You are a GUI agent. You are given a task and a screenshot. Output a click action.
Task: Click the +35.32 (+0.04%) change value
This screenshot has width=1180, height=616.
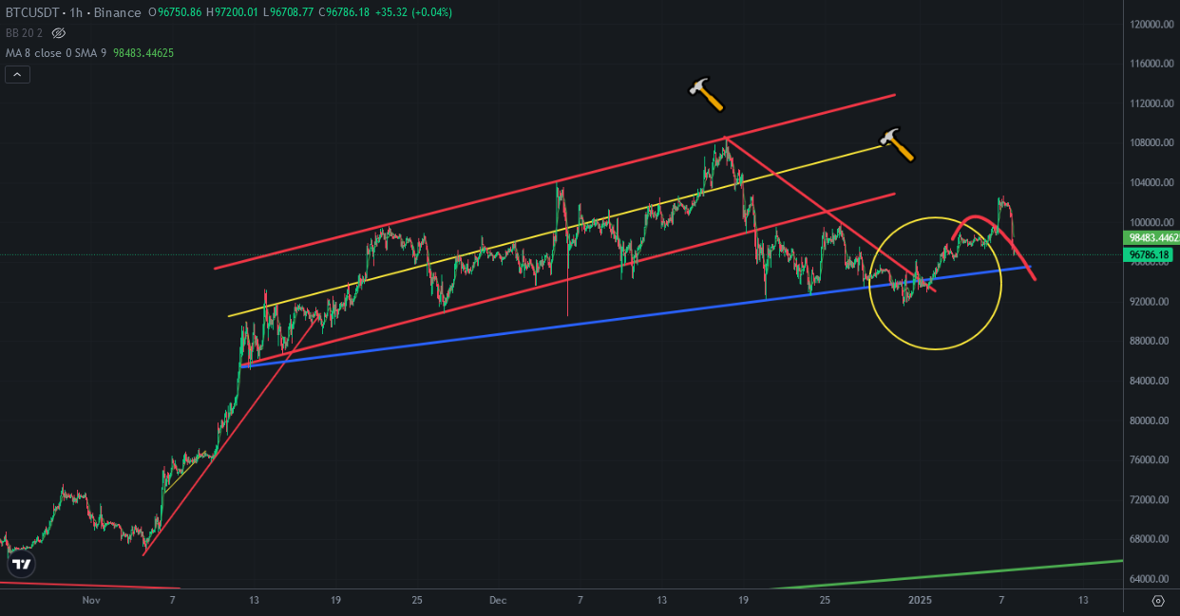coord(414,12)
